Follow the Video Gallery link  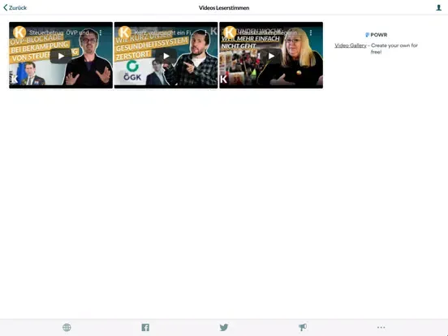pyautogui.click(x=351, y=45)
